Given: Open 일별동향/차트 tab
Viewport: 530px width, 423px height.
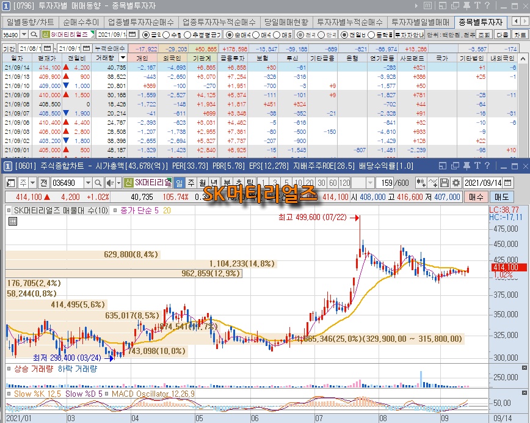Looking at the screenshot, I should point(30,23).
